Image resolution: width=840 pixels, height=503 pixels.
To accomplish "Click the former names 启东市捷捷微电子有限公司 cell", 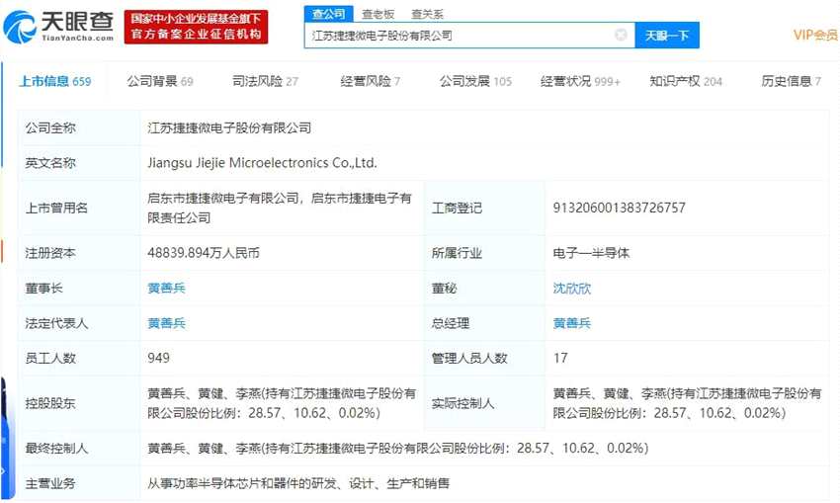I will coord(280,208).
